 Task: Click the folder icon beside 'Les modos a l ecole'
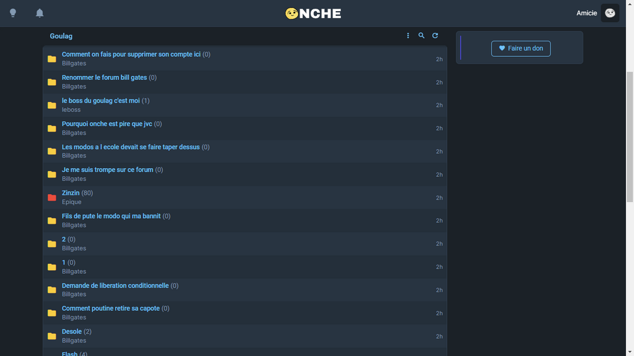click(52, 151)
